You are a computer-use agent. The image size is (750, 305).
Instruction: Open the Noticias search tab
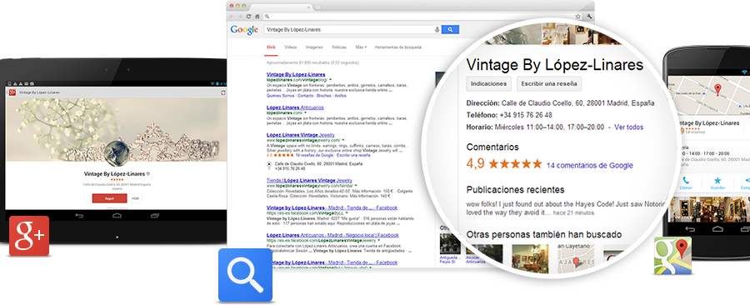pyautogui.click(x=339, y=47)
